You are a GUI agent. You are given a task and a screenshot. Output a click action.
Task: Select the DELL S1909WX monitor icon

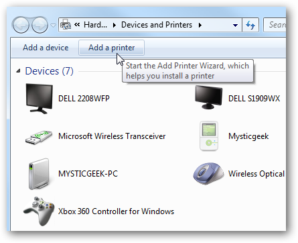point(208,97)
